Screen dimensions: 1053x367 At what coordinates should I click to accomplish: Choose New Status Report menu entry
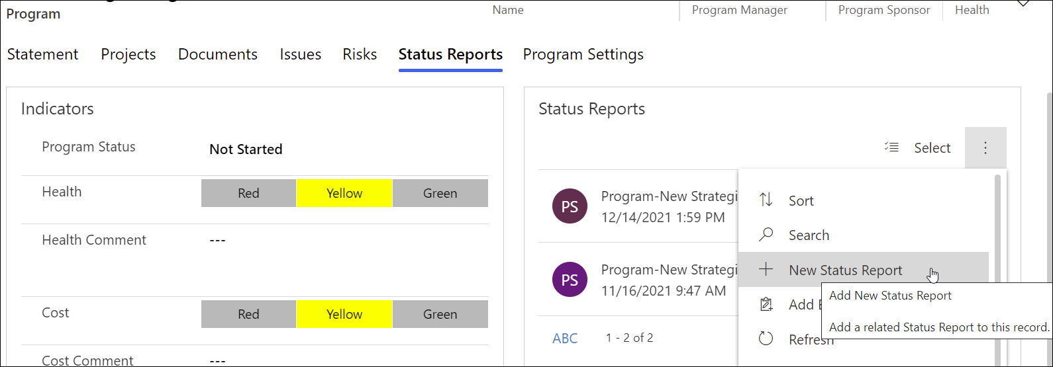coord(845,270)
